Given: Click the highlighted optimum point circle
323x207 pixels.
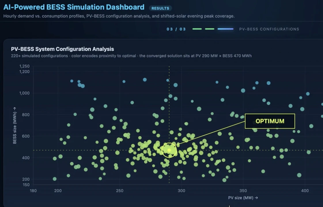Looking at the screenshot, I should click(x=169, y=150).
